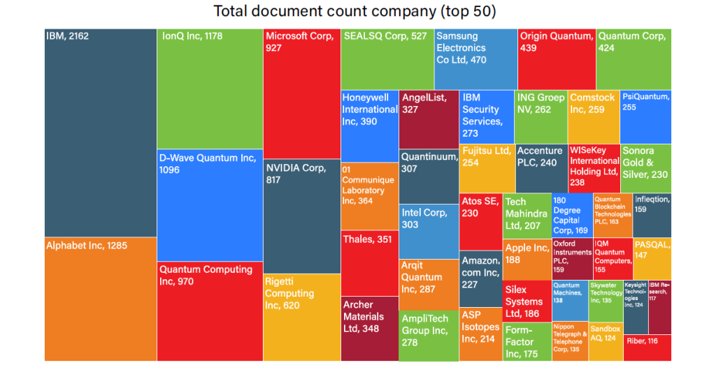Select the SEALSQ Corp, 527 block
The height and width of the screenshot is (365, 716).
pos(387,59)
